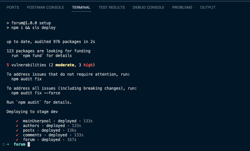This screenshot has width=250, height=151.
Task: Click the 'authors' deployment row name
Action: pyautogui.click(x=31, y=126)
